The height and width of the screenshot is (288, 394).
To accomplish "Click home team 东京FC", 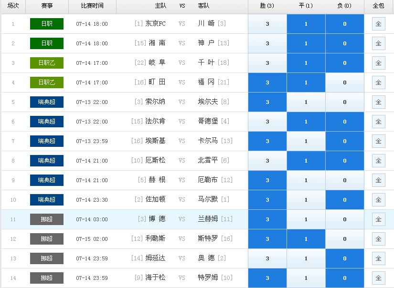I will point(156,23).
